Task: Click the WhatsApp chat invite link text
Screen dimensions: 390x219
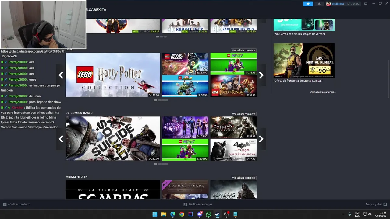Action: (33, 54)
